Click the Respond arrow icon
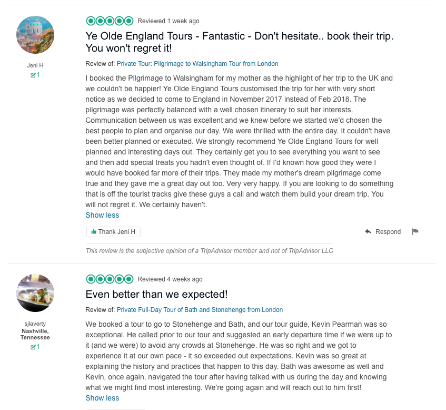 click(368, 232)
